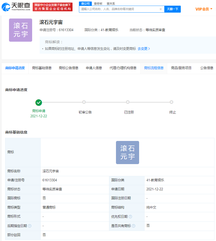Select the 公告信息 tab
Screen dimensions: 216x241
pos(207,68)
